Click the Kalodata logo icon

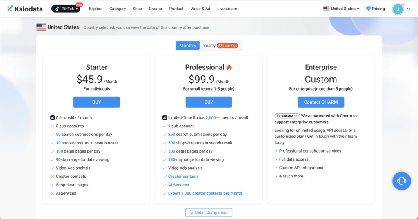click(10, 9)
